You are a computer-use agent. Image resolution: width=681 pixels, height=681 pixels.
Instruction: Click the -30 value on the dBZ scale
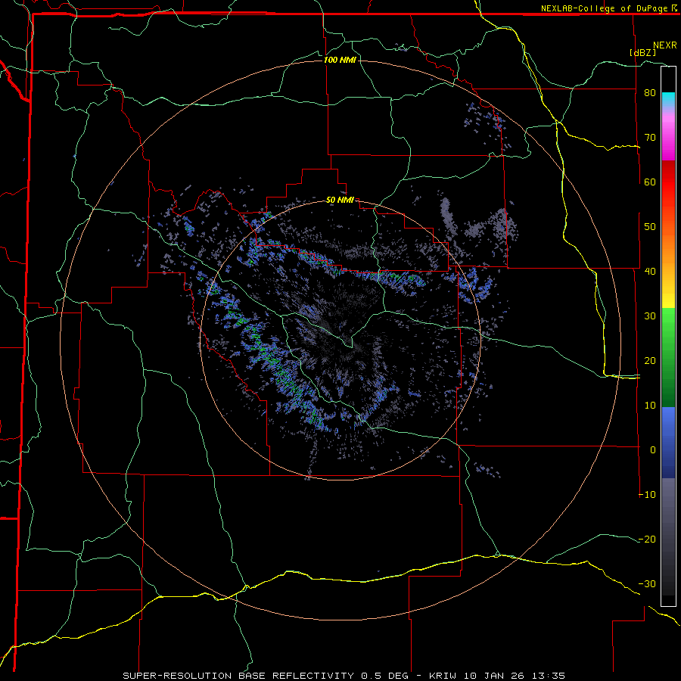(647, 583)
